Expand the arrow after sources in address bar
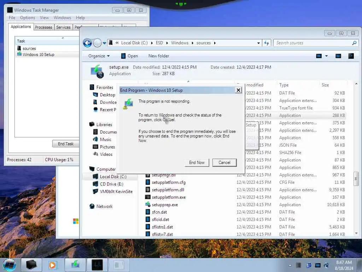The height and width of the screenshot is (272, 362). [215, 43]
